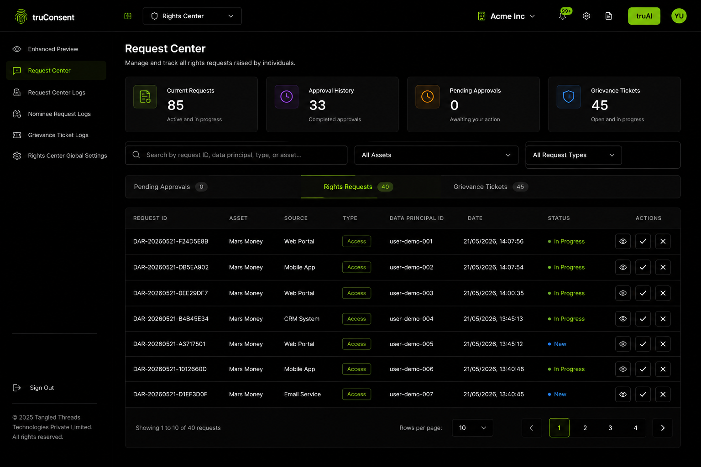Select the Rights Requests tab
701x467 pixels.
pos(358,187)
